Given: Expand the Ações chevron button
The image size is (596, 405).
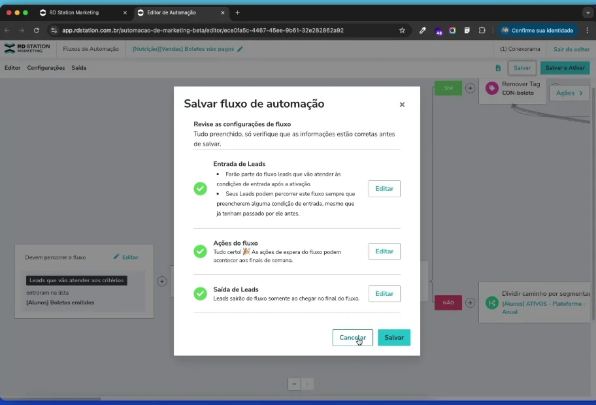Looking at the screenshot, I should pyautogui.click(x=569, y=93).
